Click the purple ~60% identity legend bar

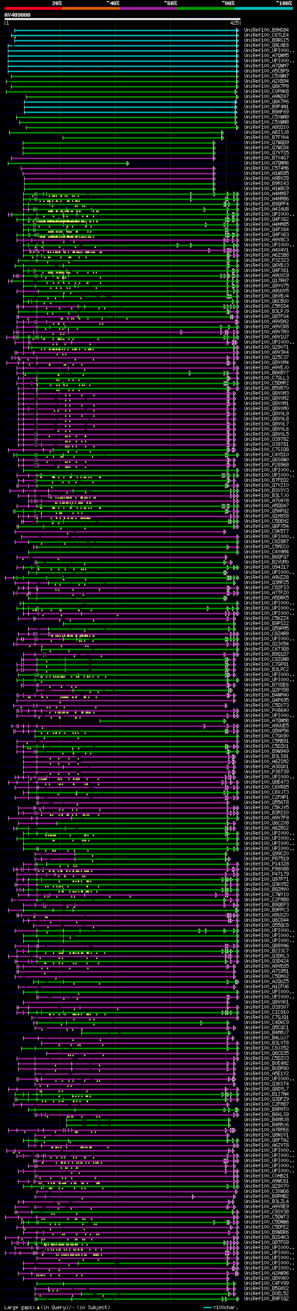point(148,8)
